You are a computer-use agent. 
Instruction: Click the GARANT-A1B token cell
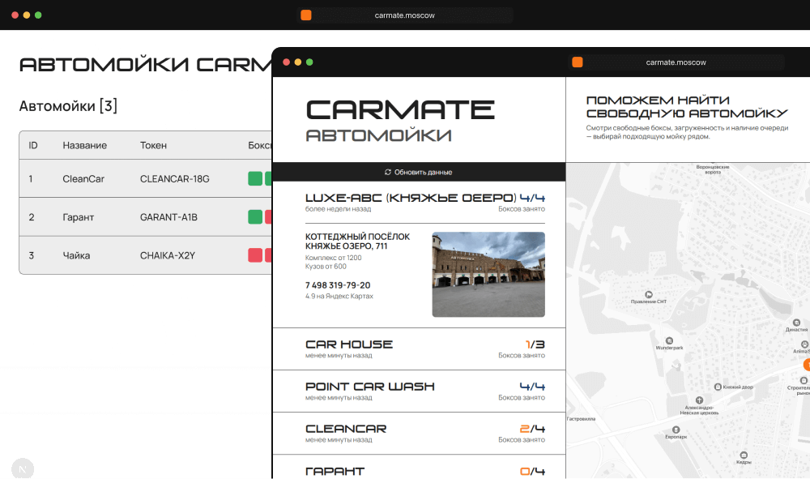pos(169,217)
